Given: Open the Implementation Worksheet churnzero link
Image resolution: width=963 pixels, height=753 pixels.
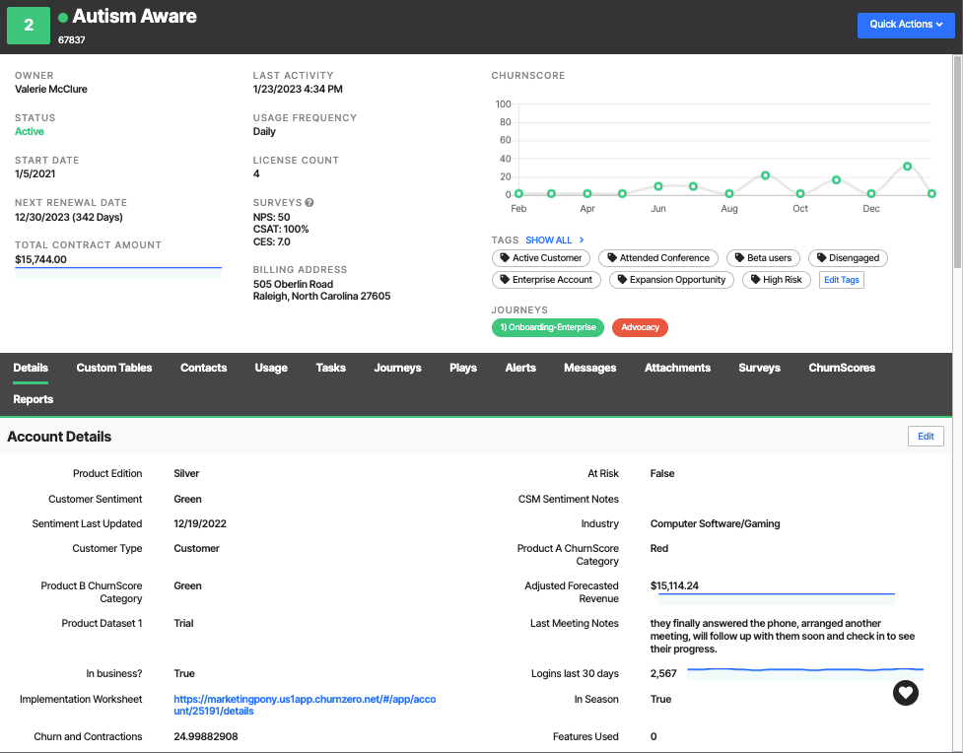Looking at the screenshot, I should tap(305, 705).
